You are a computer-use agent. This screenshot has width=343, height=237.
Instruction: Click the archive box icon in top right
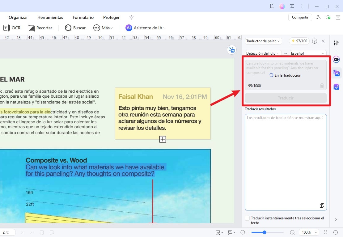point(338,17)
